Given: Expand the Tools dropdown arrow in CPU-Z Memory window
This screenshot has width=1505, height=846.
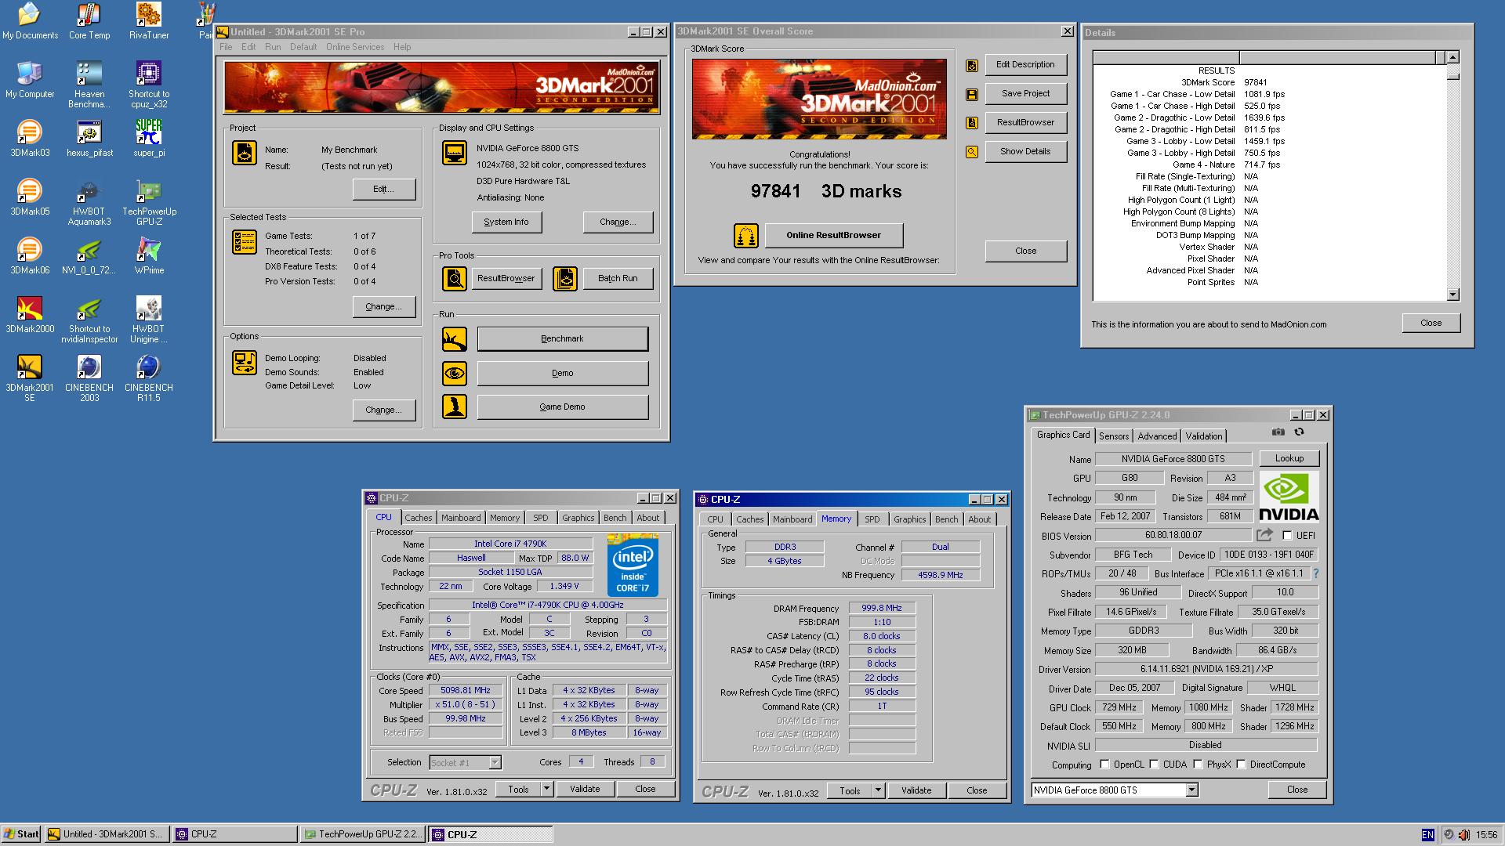Looking at the screenshot, I should pyautogui.click(x=878, y=790).
